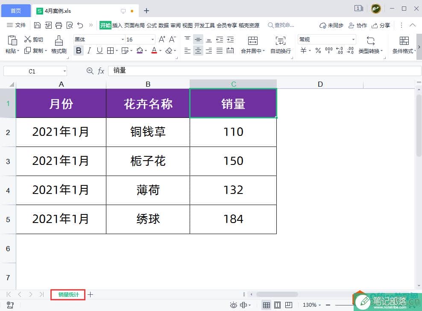Expand the Name Box dropdown
422x311 pixels.
[x=64, y=71]
